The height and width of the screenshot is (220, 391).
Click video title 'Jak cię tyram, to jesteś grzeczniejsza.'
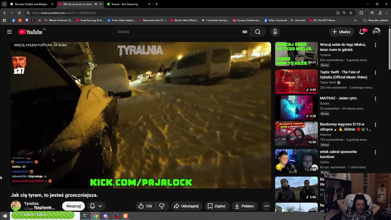(54, 195)
